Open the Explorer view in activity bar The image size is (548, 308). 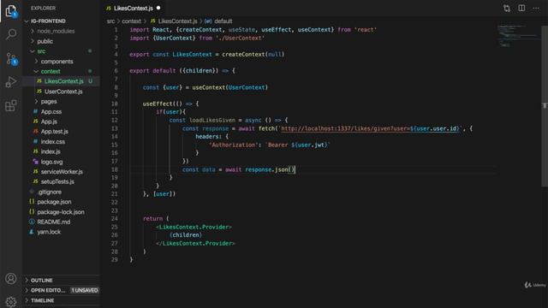(11, 11)
